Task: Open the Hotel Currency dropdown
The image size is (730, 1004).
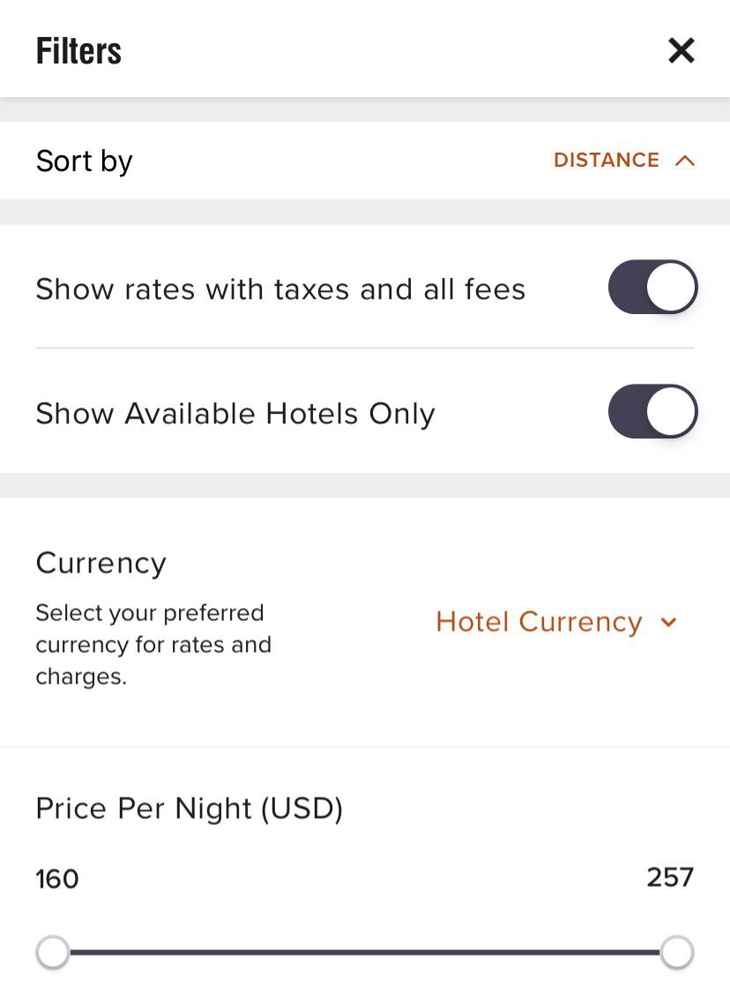Action: [x=539, y=622]
